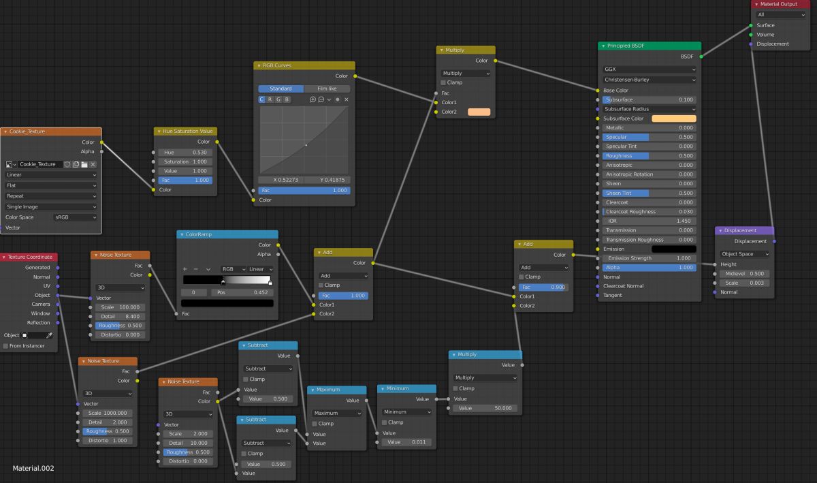Zoom in on the RGB Curves graph
Screen dimensions: 817x483
[x=313, y=99]
